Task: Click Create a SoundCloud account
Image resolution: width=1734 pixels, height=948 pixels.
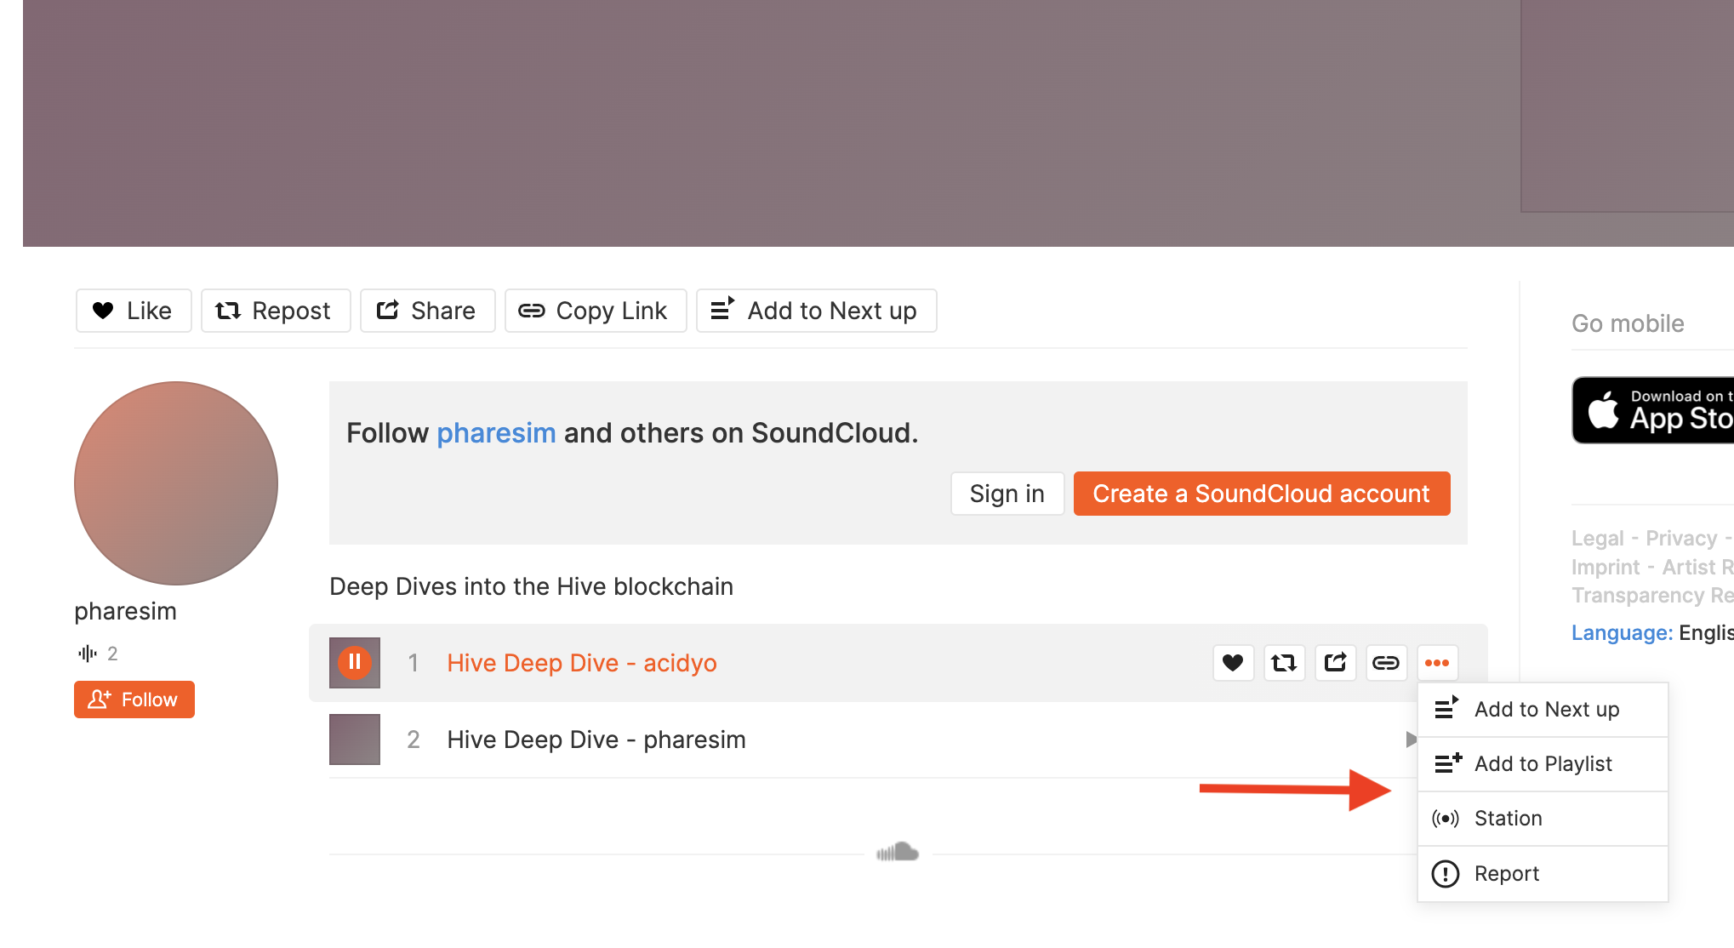Action: point(1262,494)
